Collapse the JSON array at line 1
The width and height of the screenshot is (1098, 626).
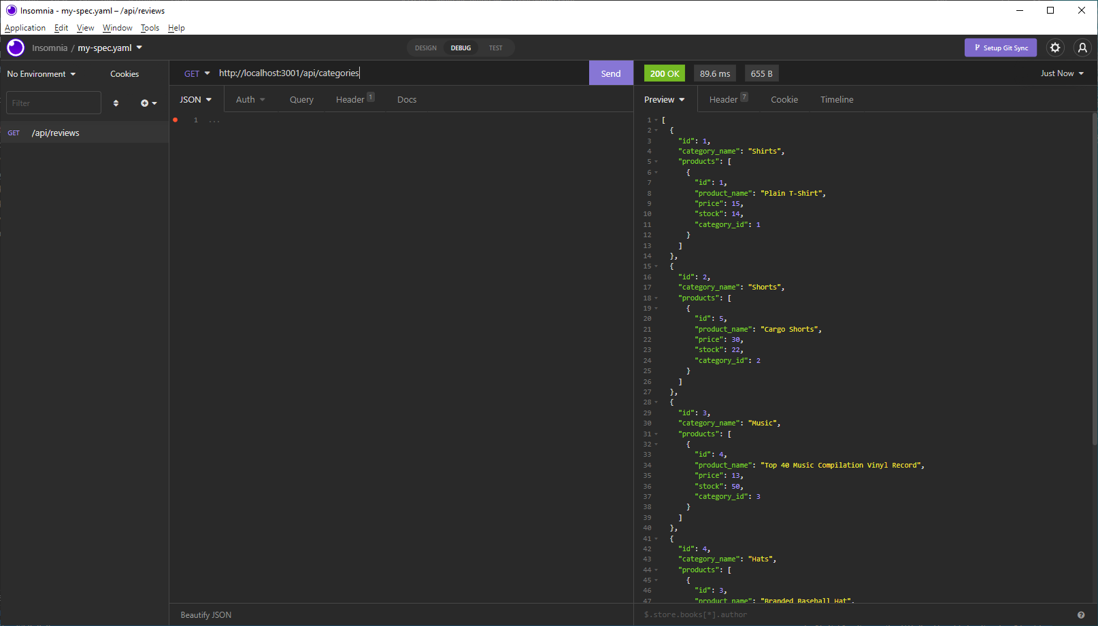tap(656, 120)
